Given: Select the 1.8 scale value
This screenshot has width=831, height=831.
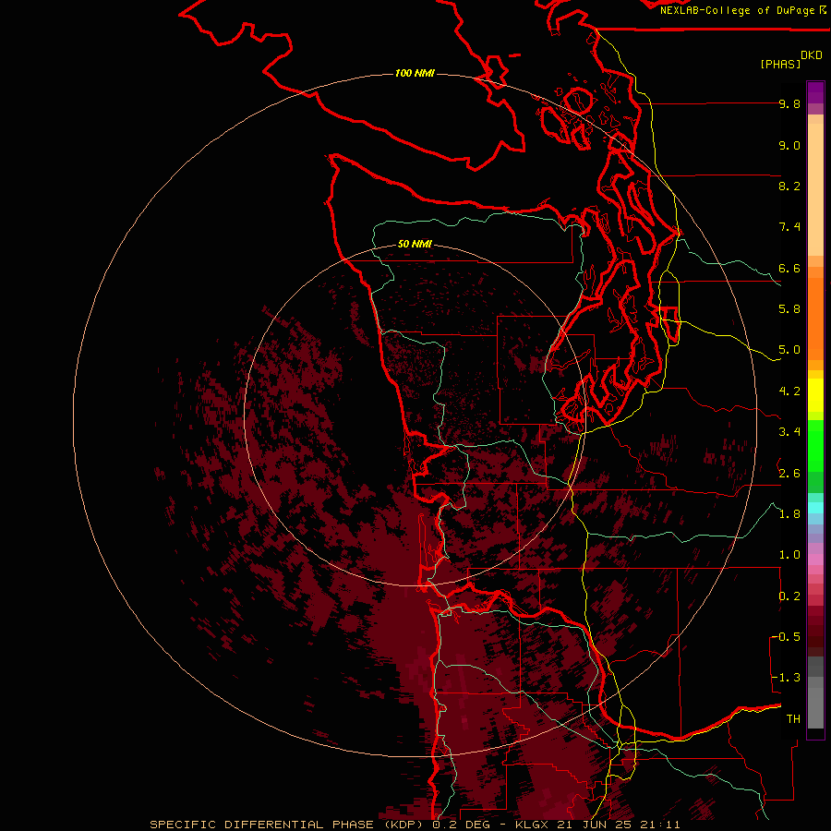Looking at the screenshot, I should pyautogui.click(x=789, y=514).
